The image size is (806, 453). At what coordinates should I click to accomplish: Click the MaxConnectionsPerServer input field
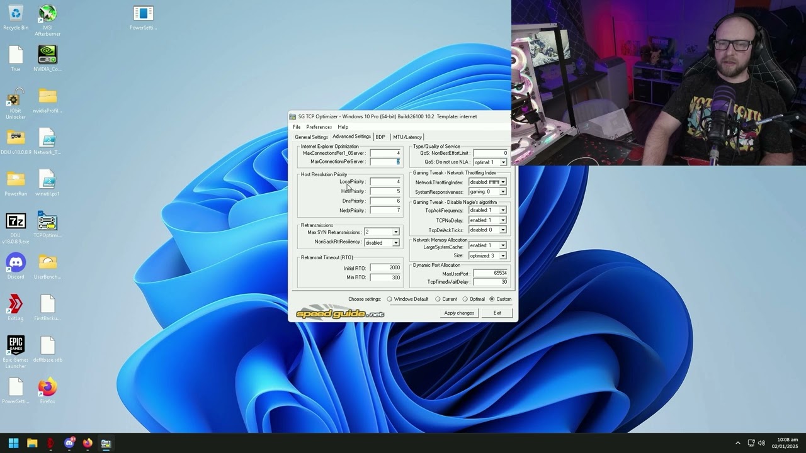point(385,162)
